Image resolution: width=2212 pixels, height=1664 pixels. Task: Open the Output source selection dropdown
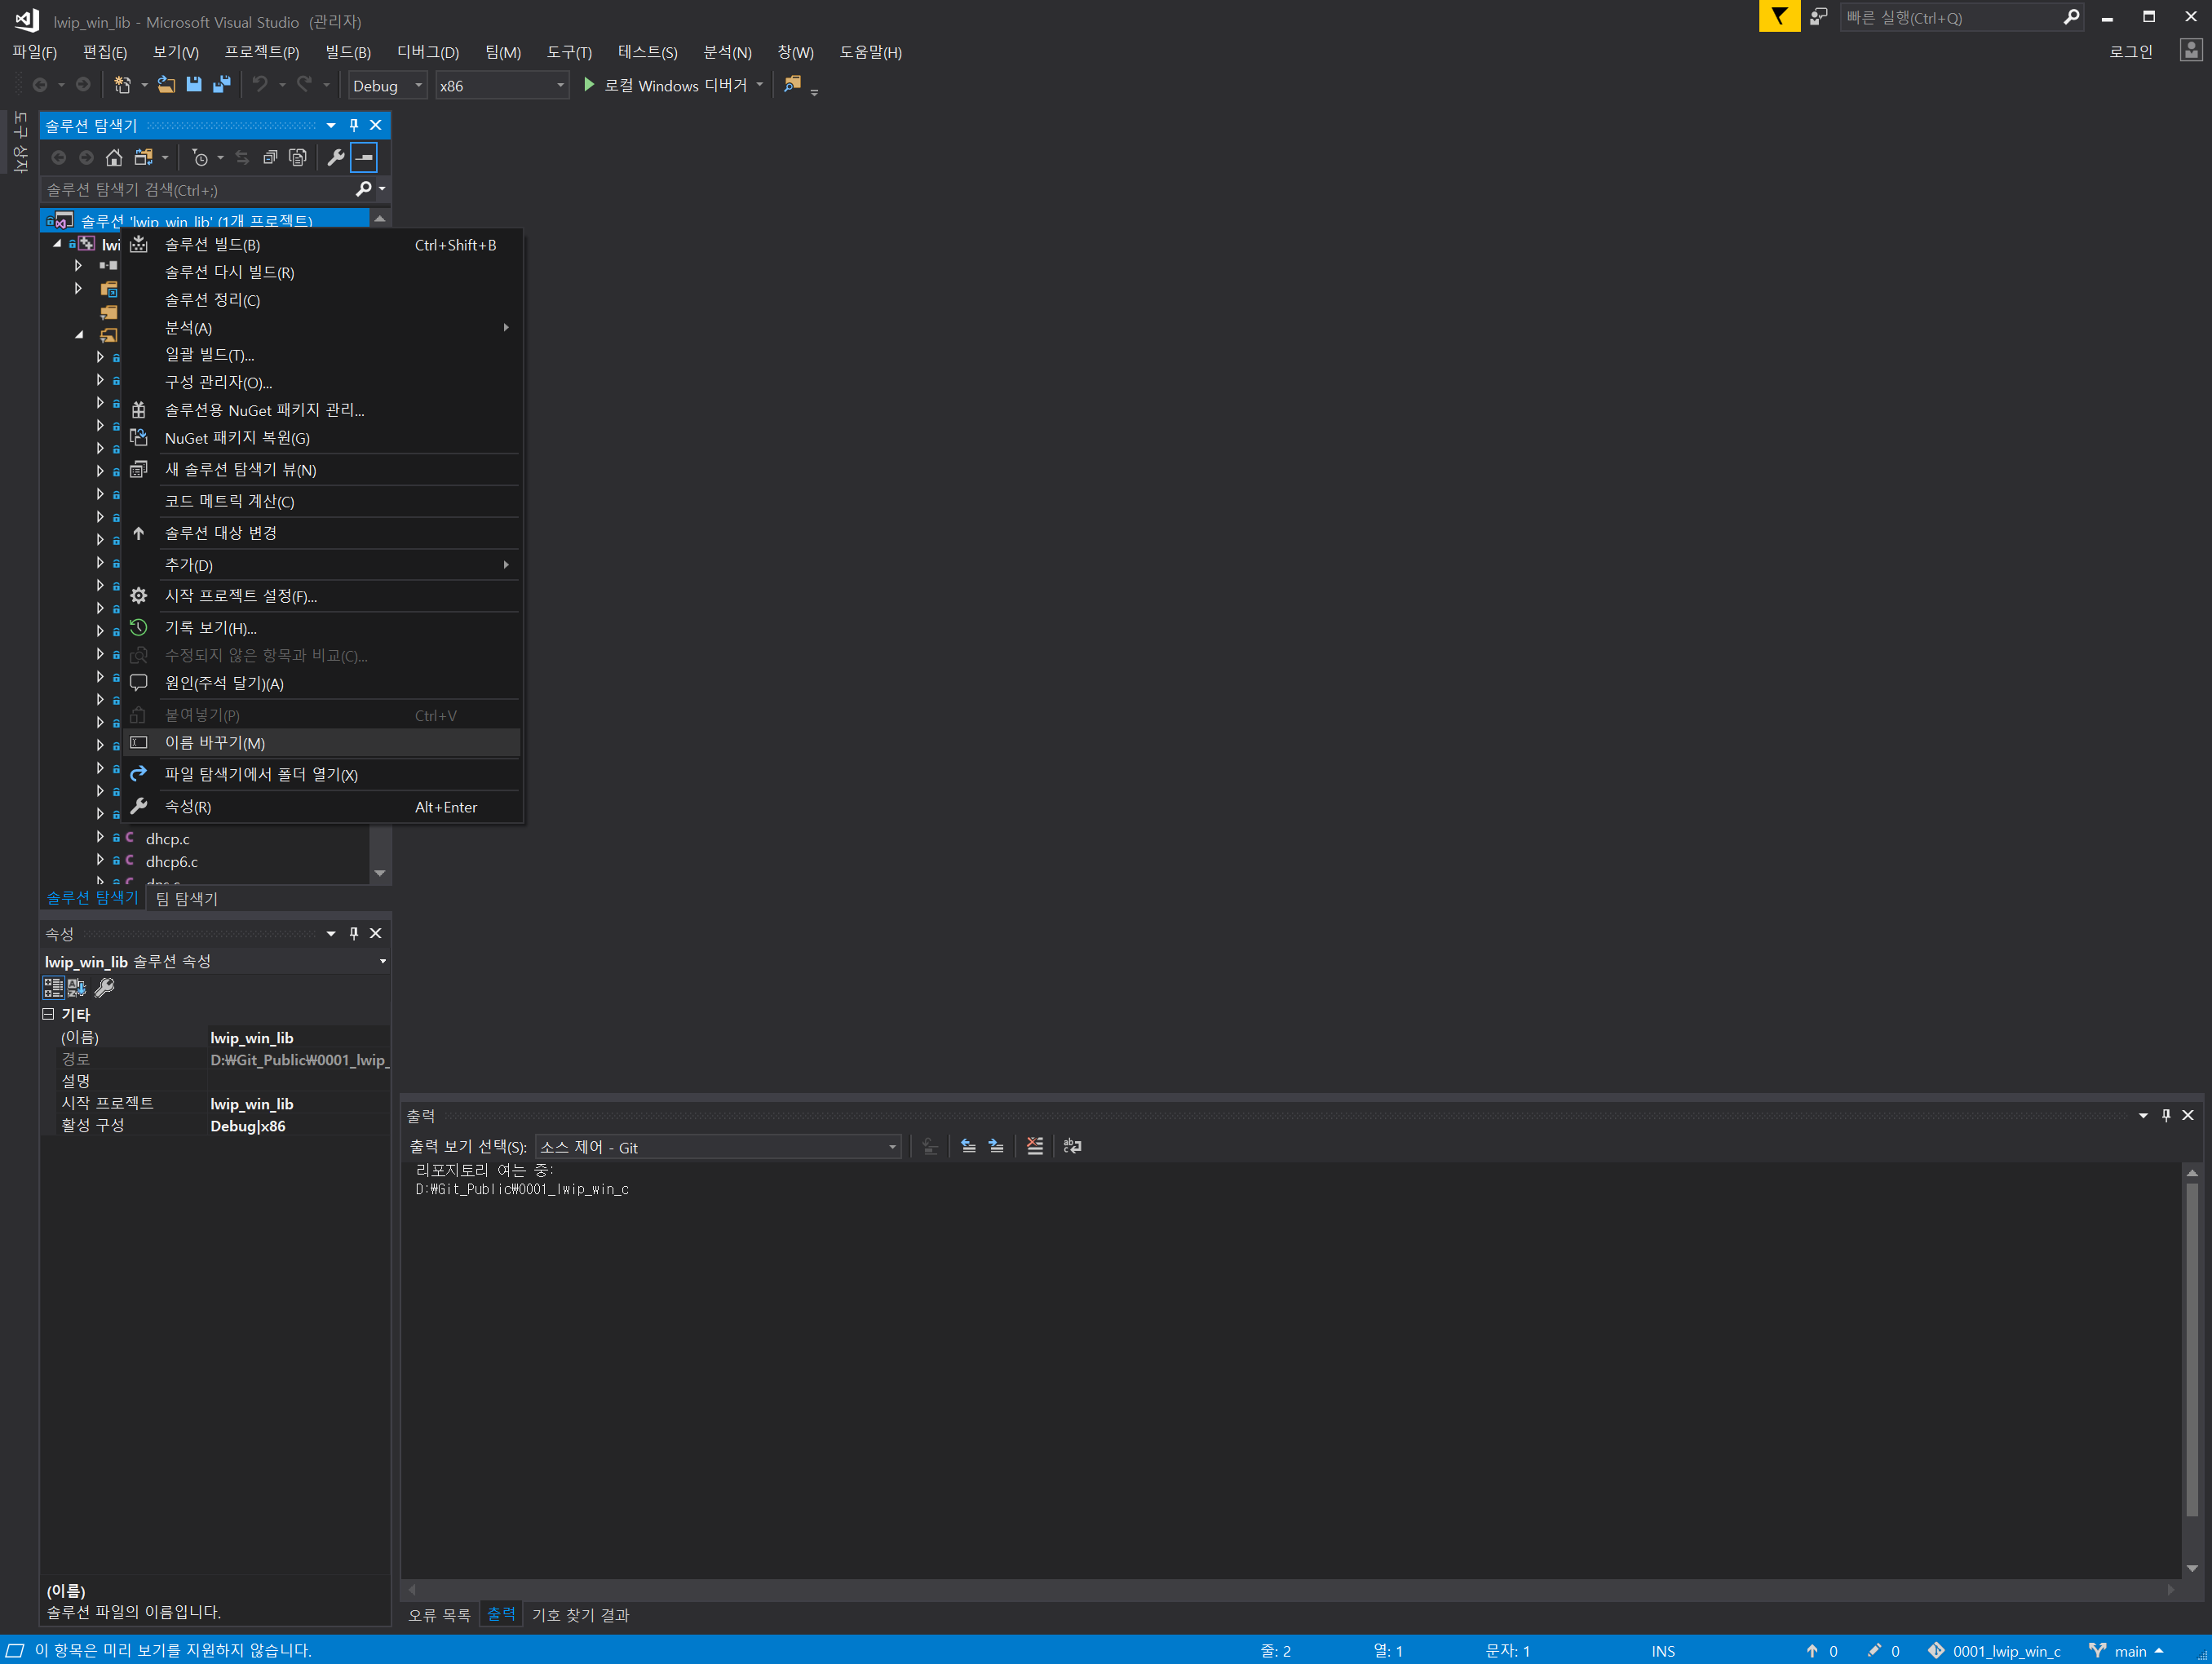click(718, 1147)
